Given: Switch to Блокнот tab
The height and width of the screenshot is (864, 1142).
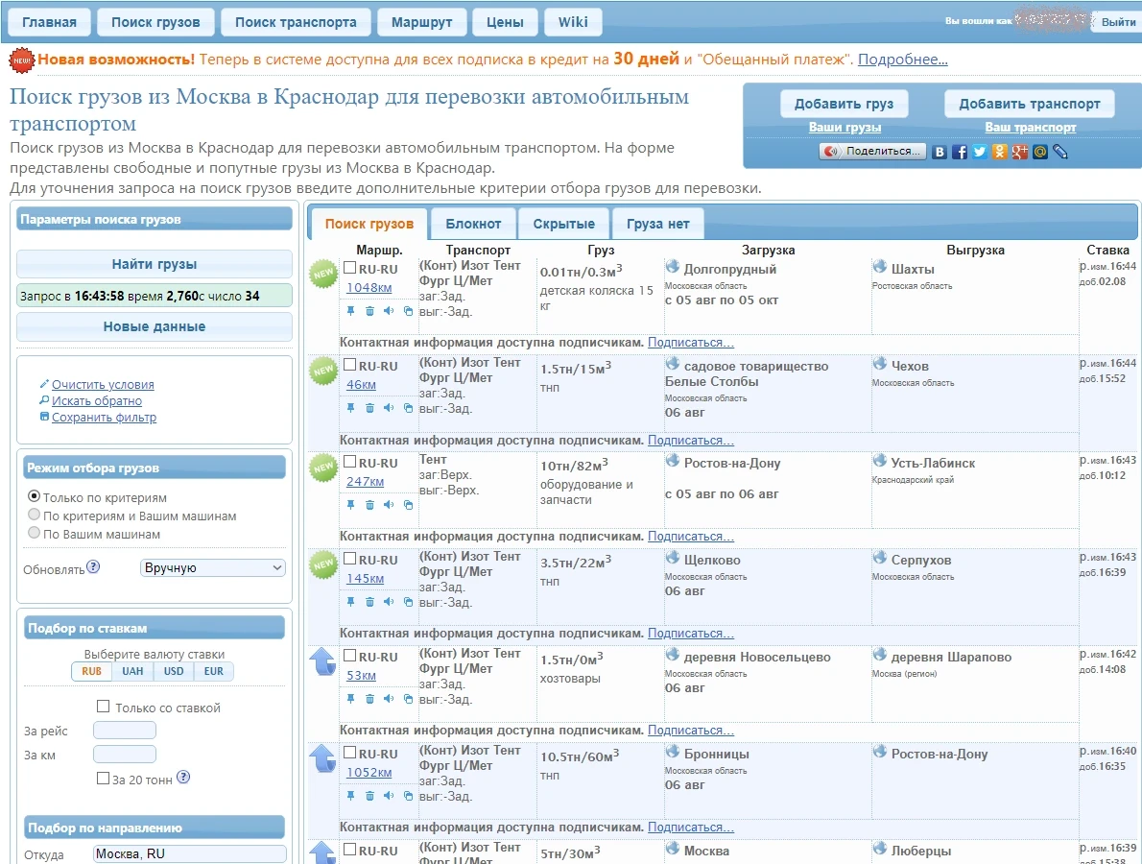Looking at the screenshot, I should coord(473,224).
